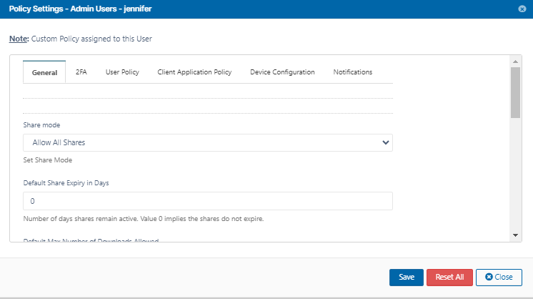Expand the Share mode dropdown
The image size is (533, 299).
click(x=208, y=142)
